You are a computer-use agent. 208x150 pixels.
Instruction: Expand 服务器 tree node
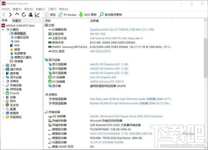tap(3, 73)
